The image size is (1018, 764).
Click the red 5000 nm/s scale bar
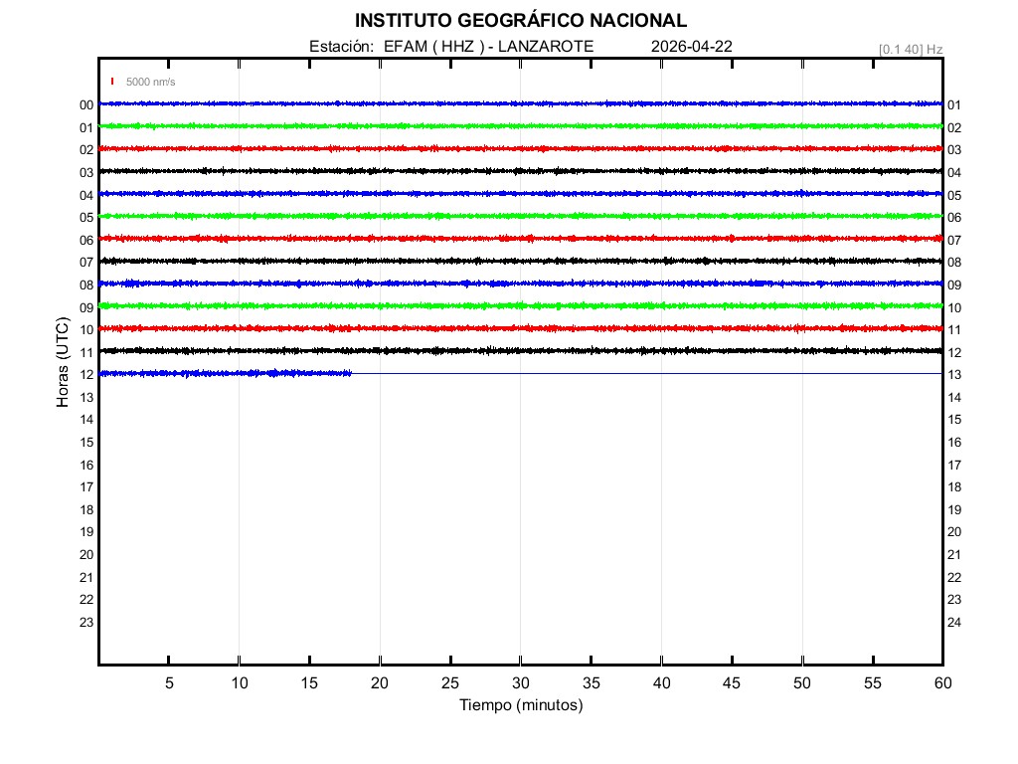click(112, 82)
